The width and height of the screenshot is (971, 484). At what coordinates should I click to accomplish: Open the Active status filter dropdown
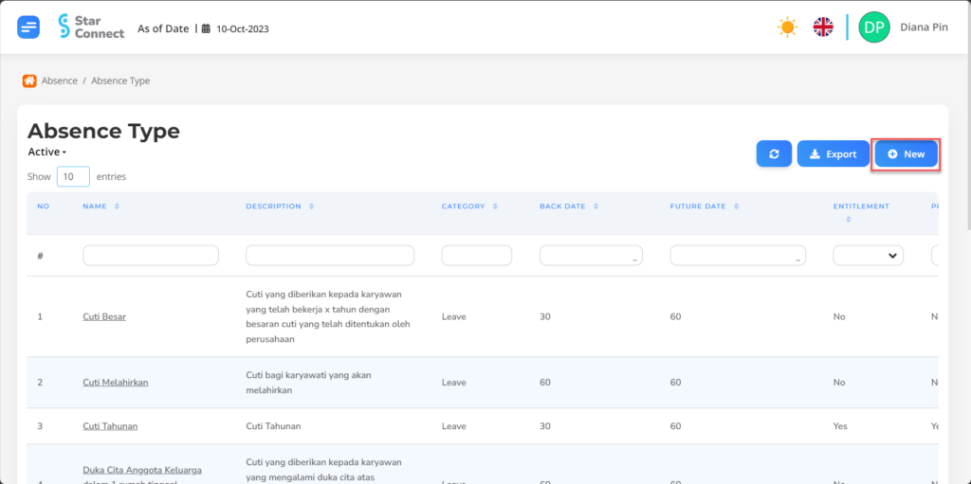pos(47,152)
